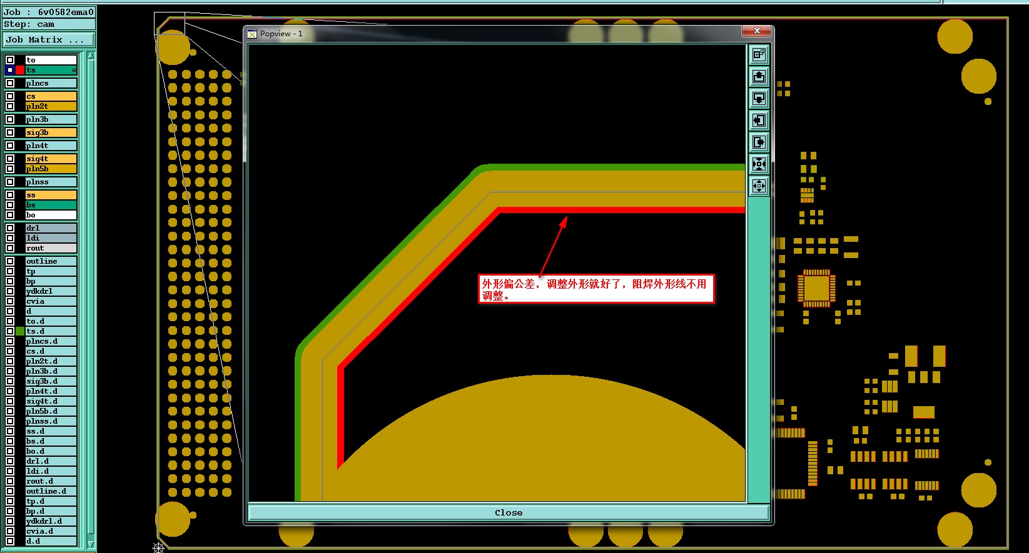The width and height of the screenshot is (1029, 553).
Task: Toggle the display checkbox for layer sig3b
Action: (x=10, y=132)
